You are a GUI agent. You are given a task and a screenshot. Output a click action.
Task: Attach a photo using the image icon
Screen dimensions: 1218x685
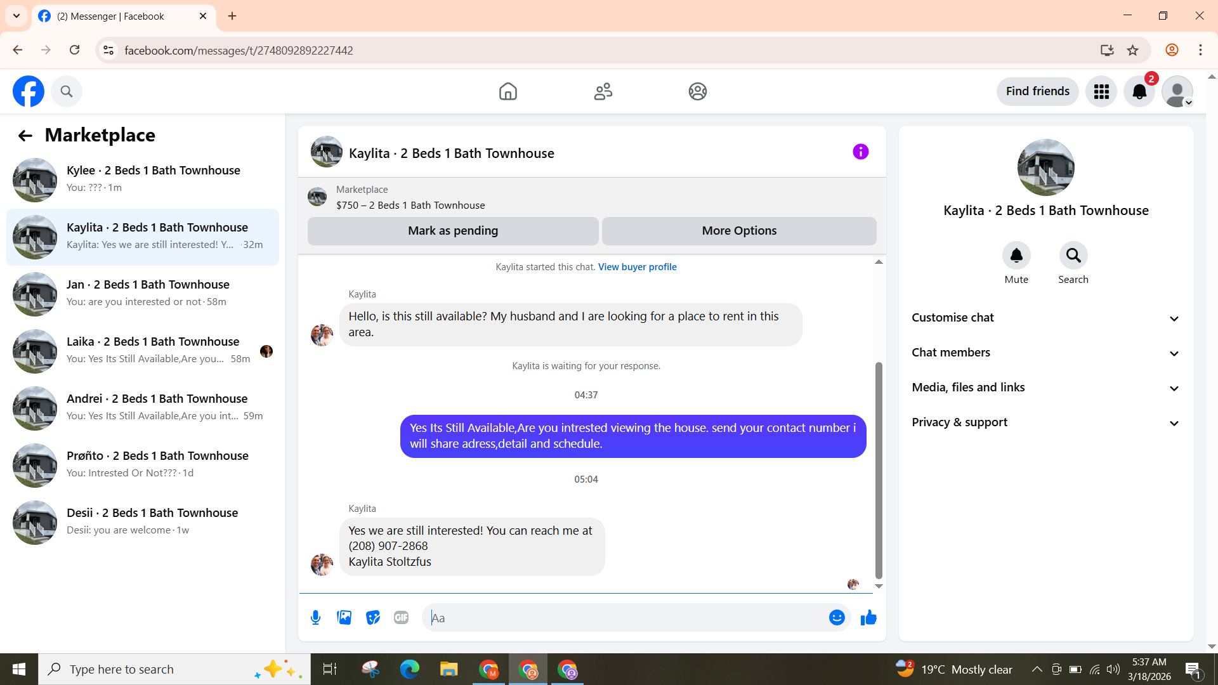point(344,618)
